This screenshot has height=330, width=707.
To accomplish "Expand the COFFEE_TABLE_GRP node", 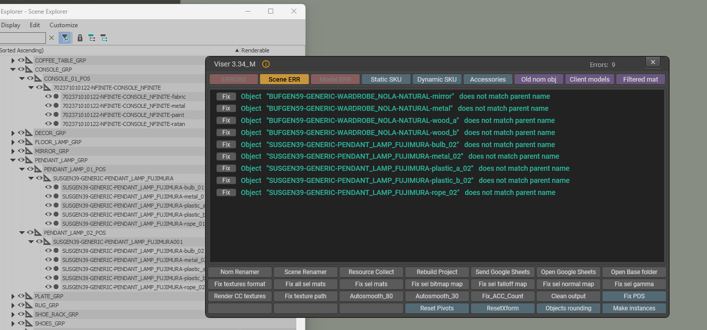I will click(13, 60).
